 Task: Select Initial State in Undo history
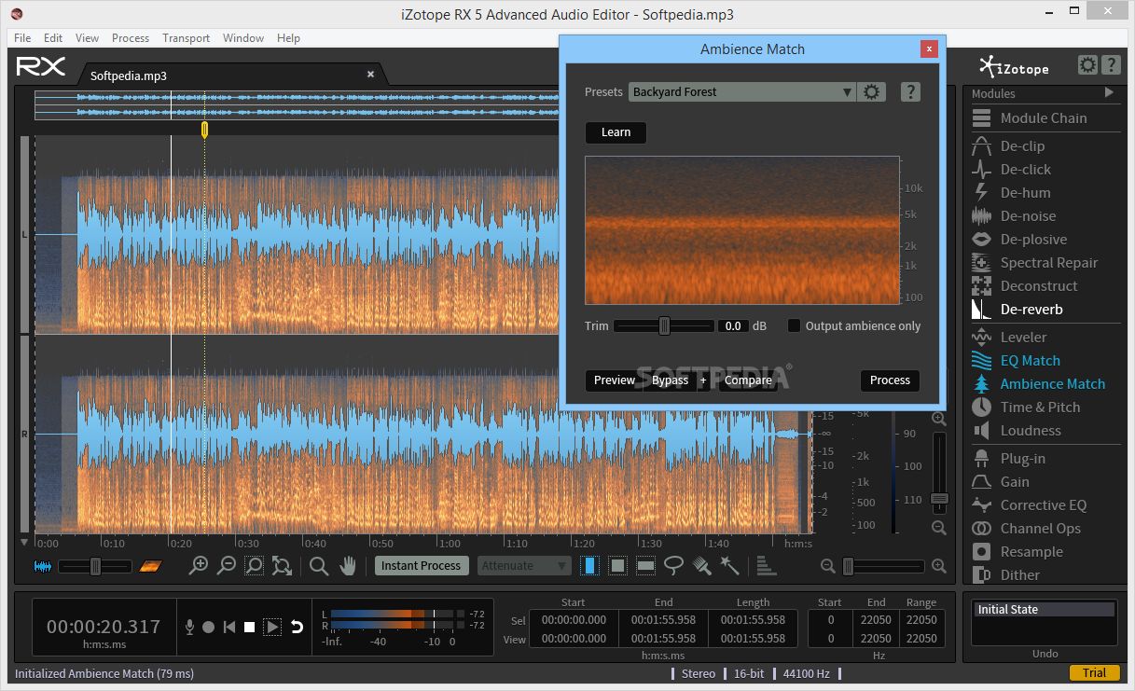tap(1044, 610)
